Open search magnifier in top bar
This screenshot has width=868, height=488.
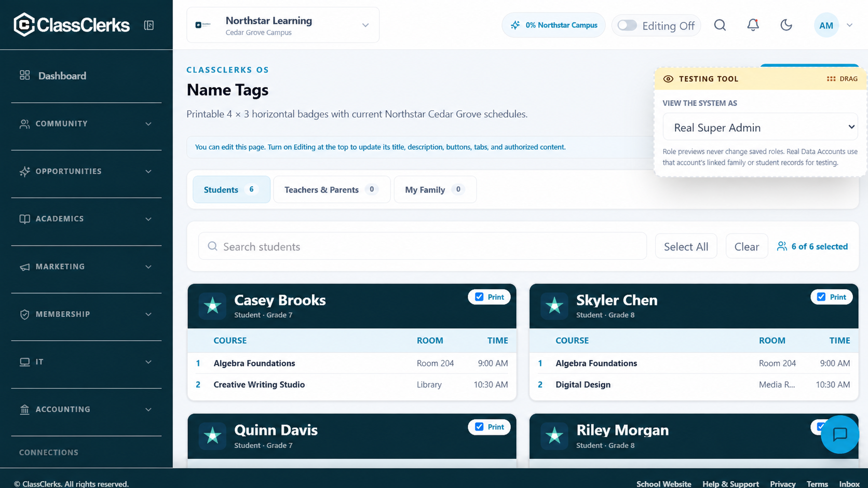pyautogui.click(x=720, y=25)
